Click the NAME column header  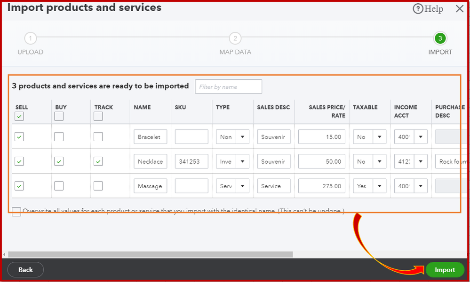tap(142, 107)
